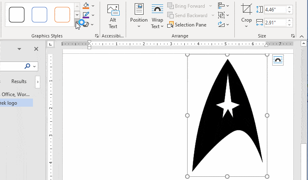The width and height of the screenshot is (308, 180).
Task: Switch to the Results tab
Action: [19, 81]
